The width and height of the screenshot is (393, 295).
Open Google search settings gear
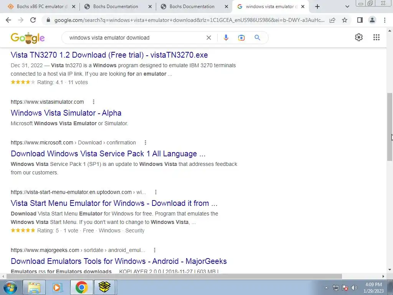(x=359, y=37)
